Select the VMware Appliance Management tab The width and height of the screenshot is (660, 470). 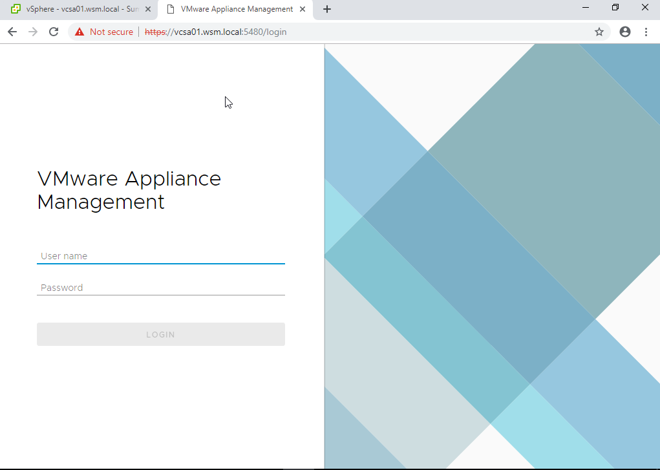point(235,9)
